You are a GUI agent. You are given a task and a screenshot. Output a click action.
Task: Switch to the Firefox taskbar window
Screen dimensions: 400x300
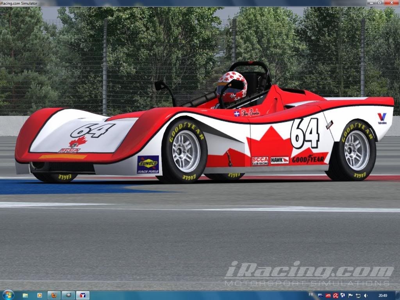(54, 295)
